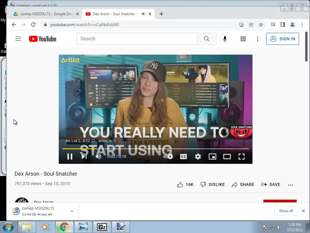This screenshot has height=233, width=310.
Task: Click the address bar URL
Action: pos(84,25)
